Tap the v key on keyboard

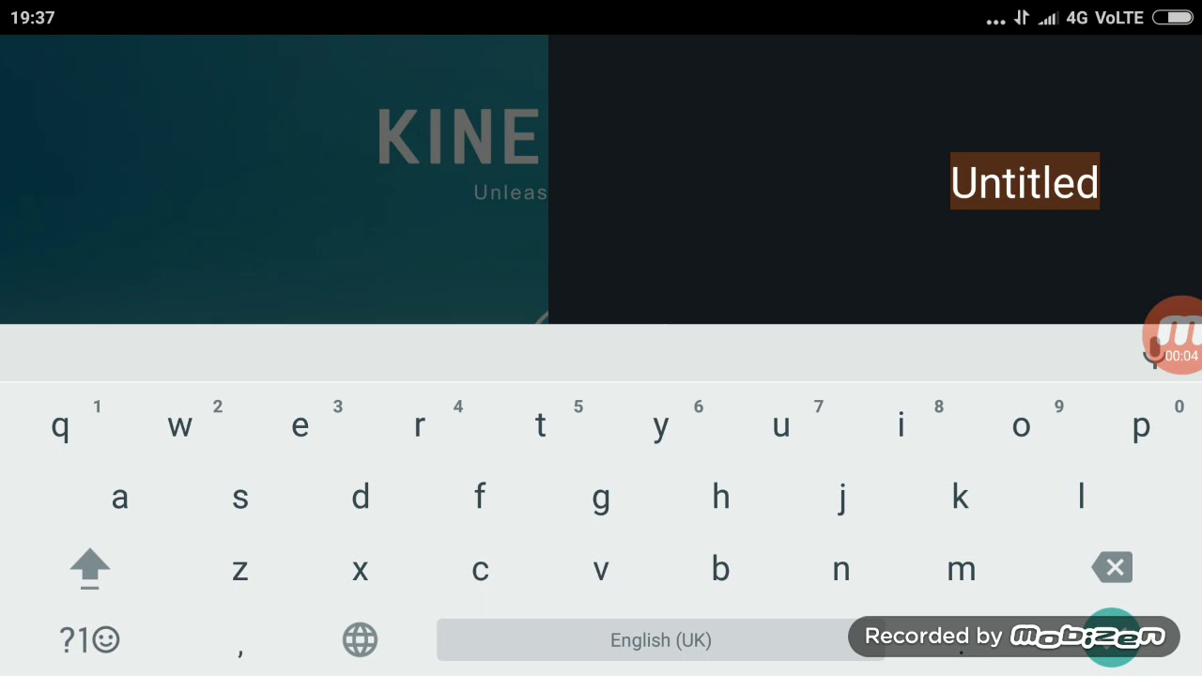pos(601,569)
